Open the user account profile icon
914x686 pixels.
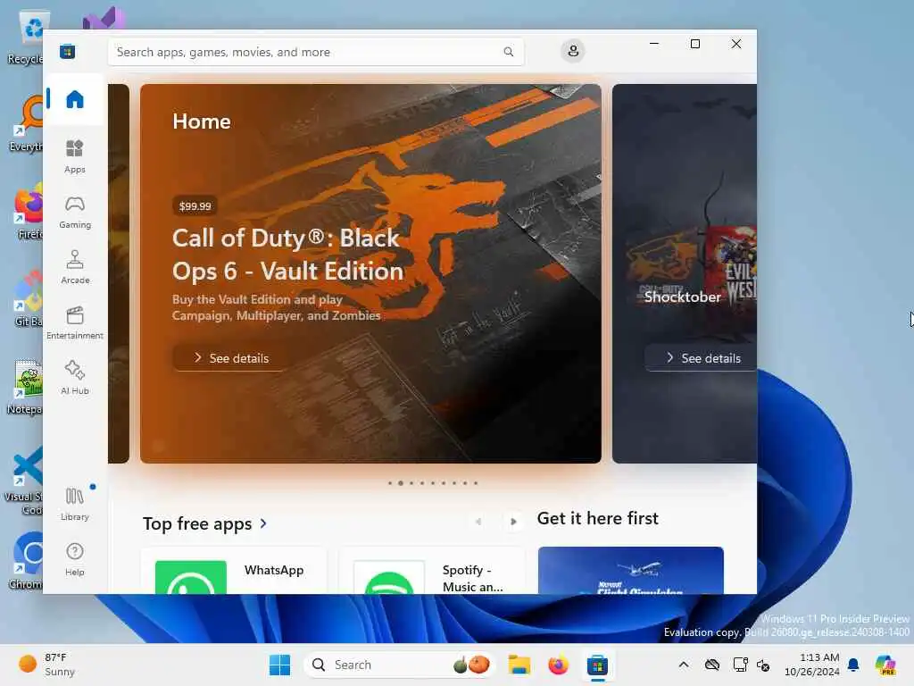(573, 51)
